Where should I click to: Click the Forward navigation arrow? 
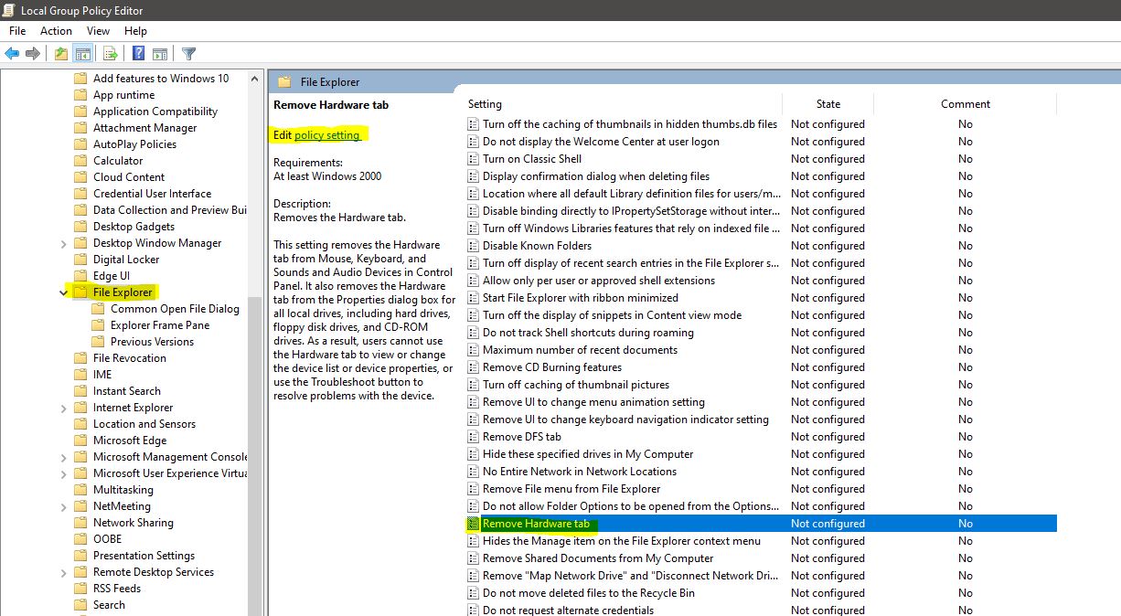[x=33, y=53]
